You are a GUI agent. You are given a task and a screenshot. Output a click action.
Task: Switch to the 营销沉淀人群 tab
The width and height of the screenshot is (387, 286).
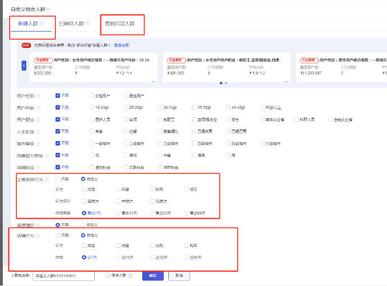(x=119, y=24)
